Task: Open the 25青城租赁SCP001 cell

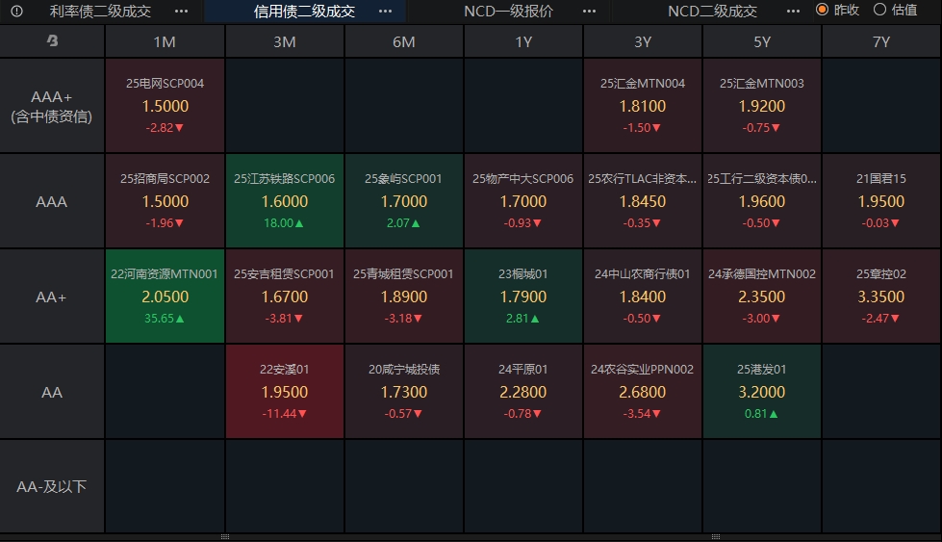Action: tap(404, 297)
